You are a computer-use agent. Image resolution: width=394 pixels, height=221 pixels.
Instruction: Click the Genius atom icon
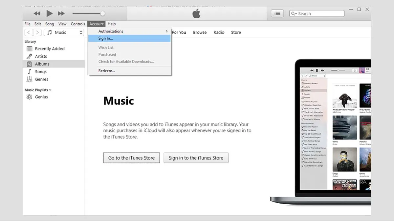click(x=29, y=97)
